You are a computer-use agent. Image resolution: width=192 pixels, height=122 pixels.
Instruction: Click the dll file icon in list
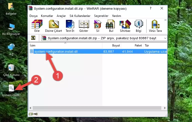31,51
